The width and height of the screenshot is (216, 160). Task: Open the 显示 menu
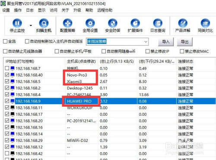(41, 10)
